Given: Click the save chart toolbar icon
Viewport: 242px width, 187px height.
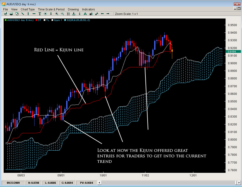Looking at the screenshot, I should pos(5,14).
